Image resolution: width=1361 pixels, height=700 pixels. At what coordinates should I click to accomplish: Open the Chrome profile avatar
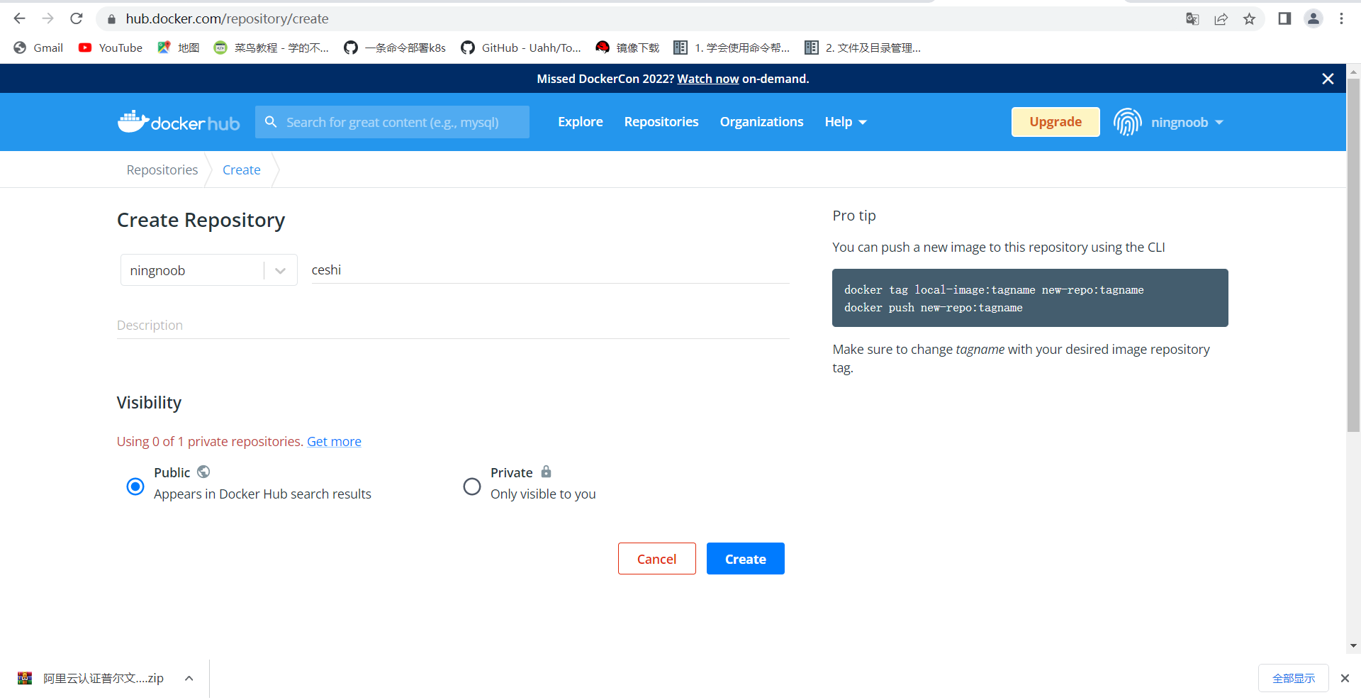[x=1314, y=18]
